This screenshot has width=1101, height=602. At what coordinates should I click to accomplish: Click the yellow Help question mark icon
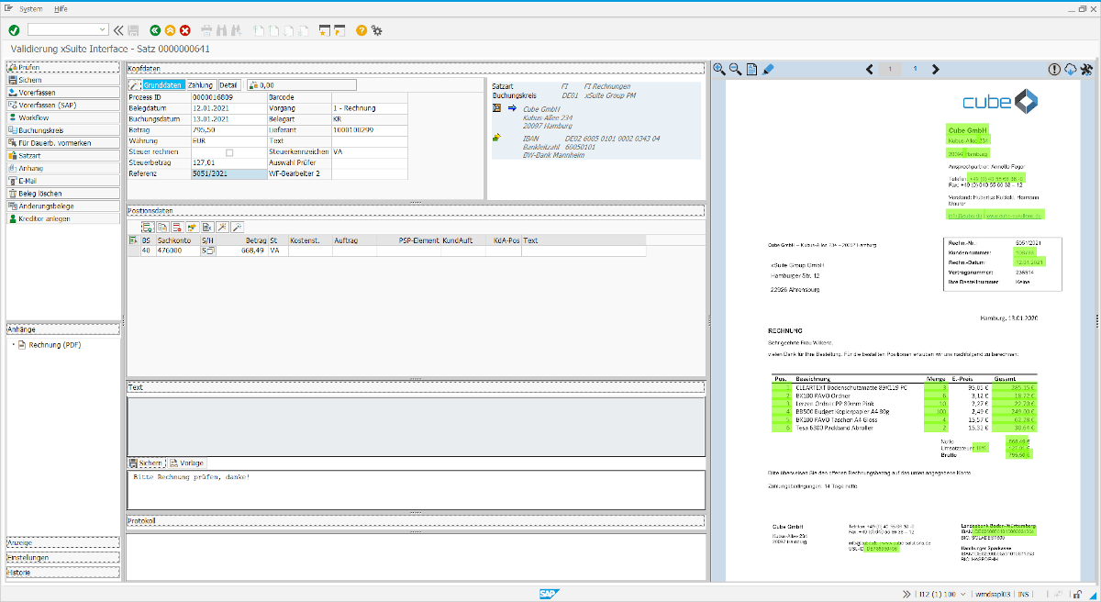coord(361,30)
